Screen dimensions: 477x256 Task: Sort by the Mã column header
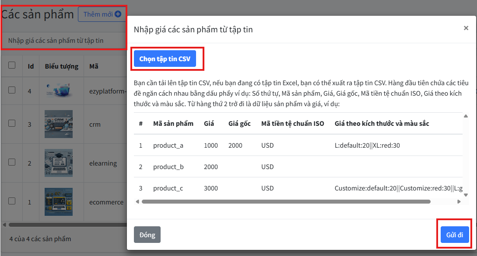(94, 66)
